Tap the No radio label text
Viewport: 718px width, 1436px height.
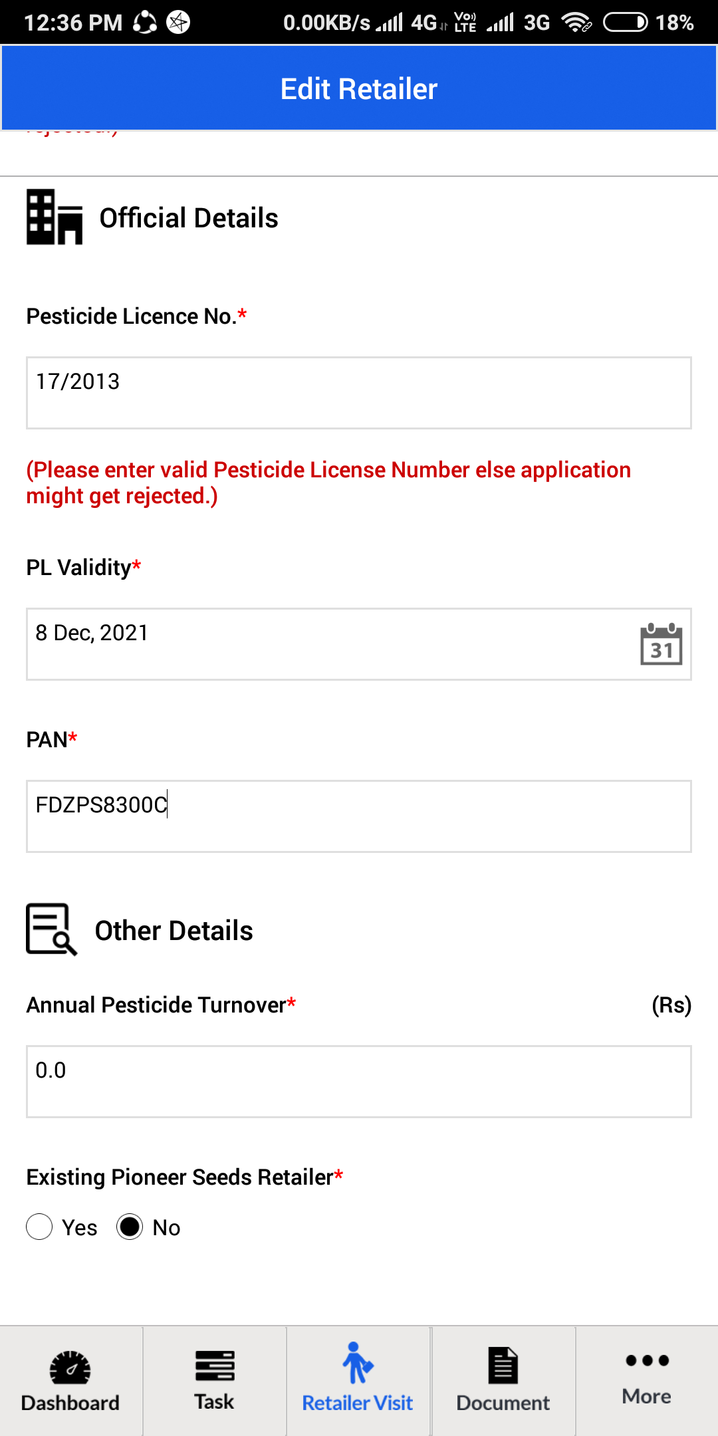pyautogui.click(x=166, y=1227)
